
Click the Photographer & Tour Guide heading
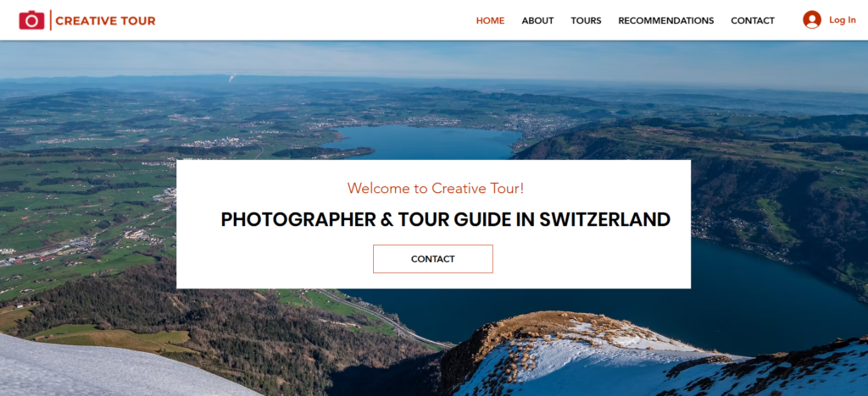coord(445,220)
